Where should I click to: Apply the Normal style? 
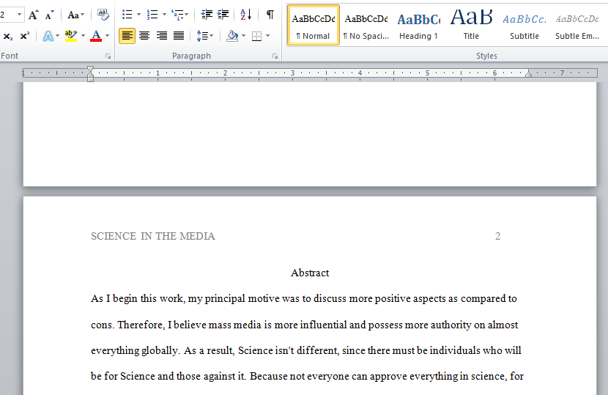(x=314, y=25)
